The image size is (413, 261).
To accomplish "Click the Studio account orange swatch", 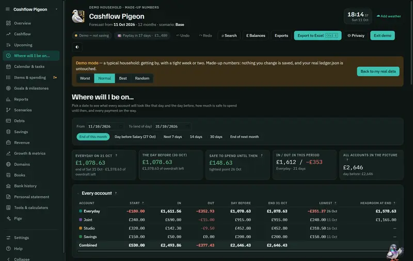I will (81, 228).
